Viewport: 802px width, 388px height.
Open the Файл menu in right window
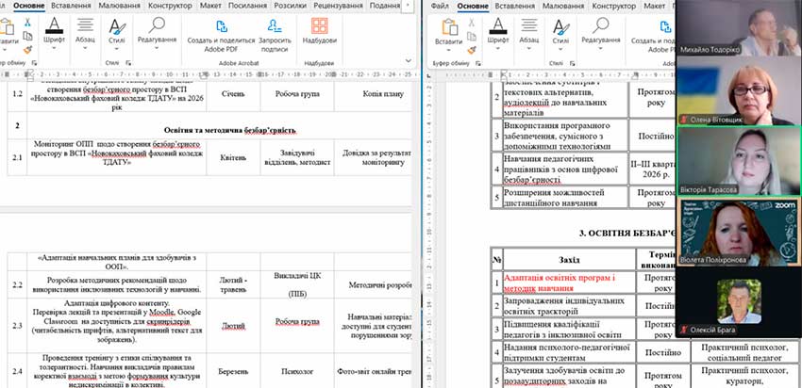[x=437, y=6]
